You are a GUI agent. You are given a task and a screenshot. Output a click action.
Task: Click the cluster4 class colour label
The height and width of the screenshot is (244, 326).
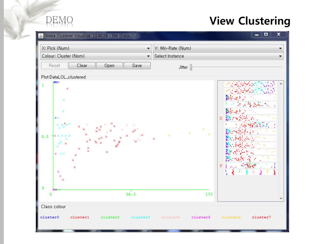point(171,217)
